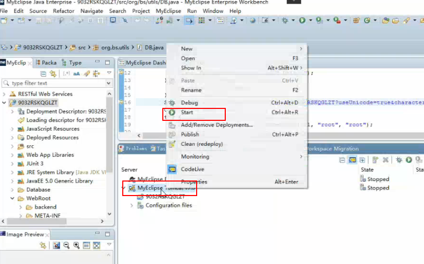This screenshot has height=264, width=424.
Task: Toggle case sensitive aA filter button
Action: coord(76,73)
